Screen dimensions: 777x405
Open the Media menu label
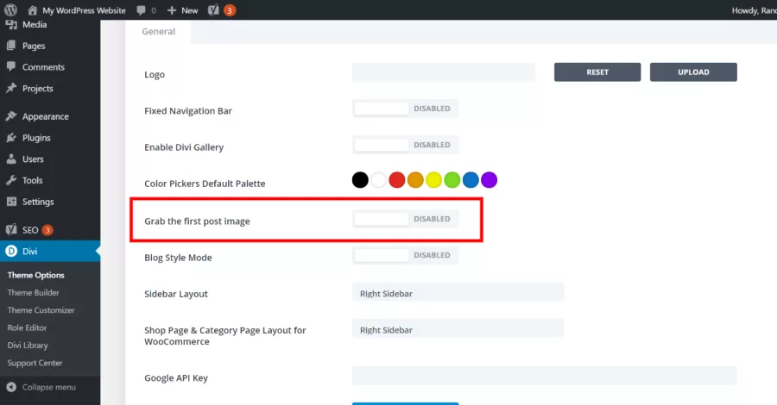coord(35,25)
